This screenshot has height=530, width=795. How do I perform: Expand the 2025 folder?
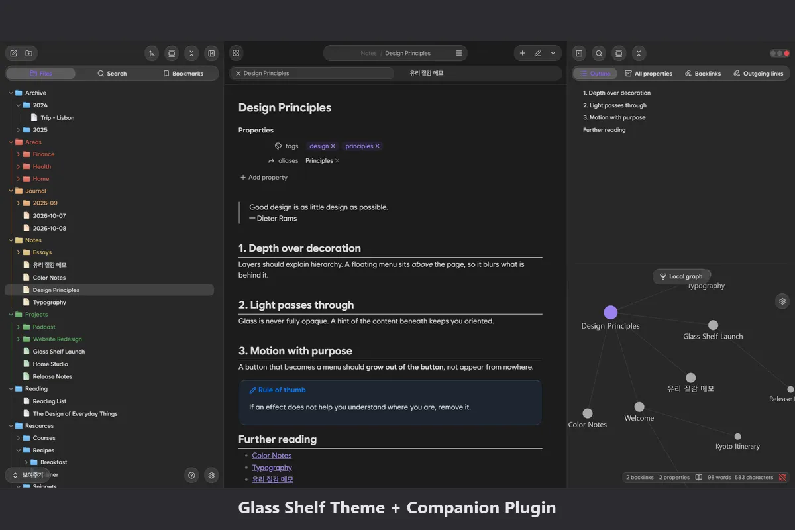tap(19, 130)
